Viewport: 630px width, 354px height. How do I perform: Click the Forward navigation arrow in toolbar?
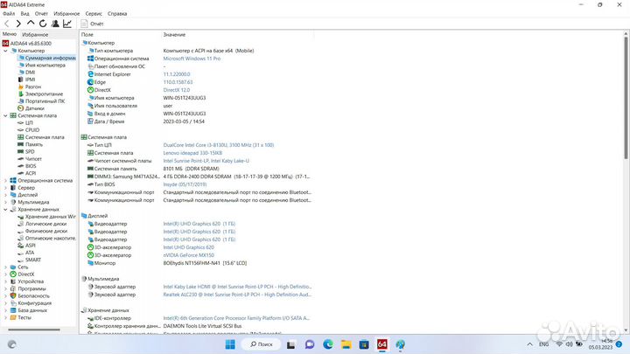pyautogui.click(x=19, y=24)
